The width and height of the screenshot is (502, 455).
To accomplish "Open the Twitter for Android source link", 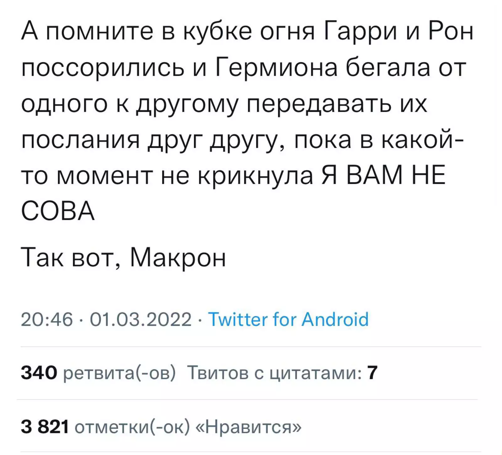I will 288,320.
